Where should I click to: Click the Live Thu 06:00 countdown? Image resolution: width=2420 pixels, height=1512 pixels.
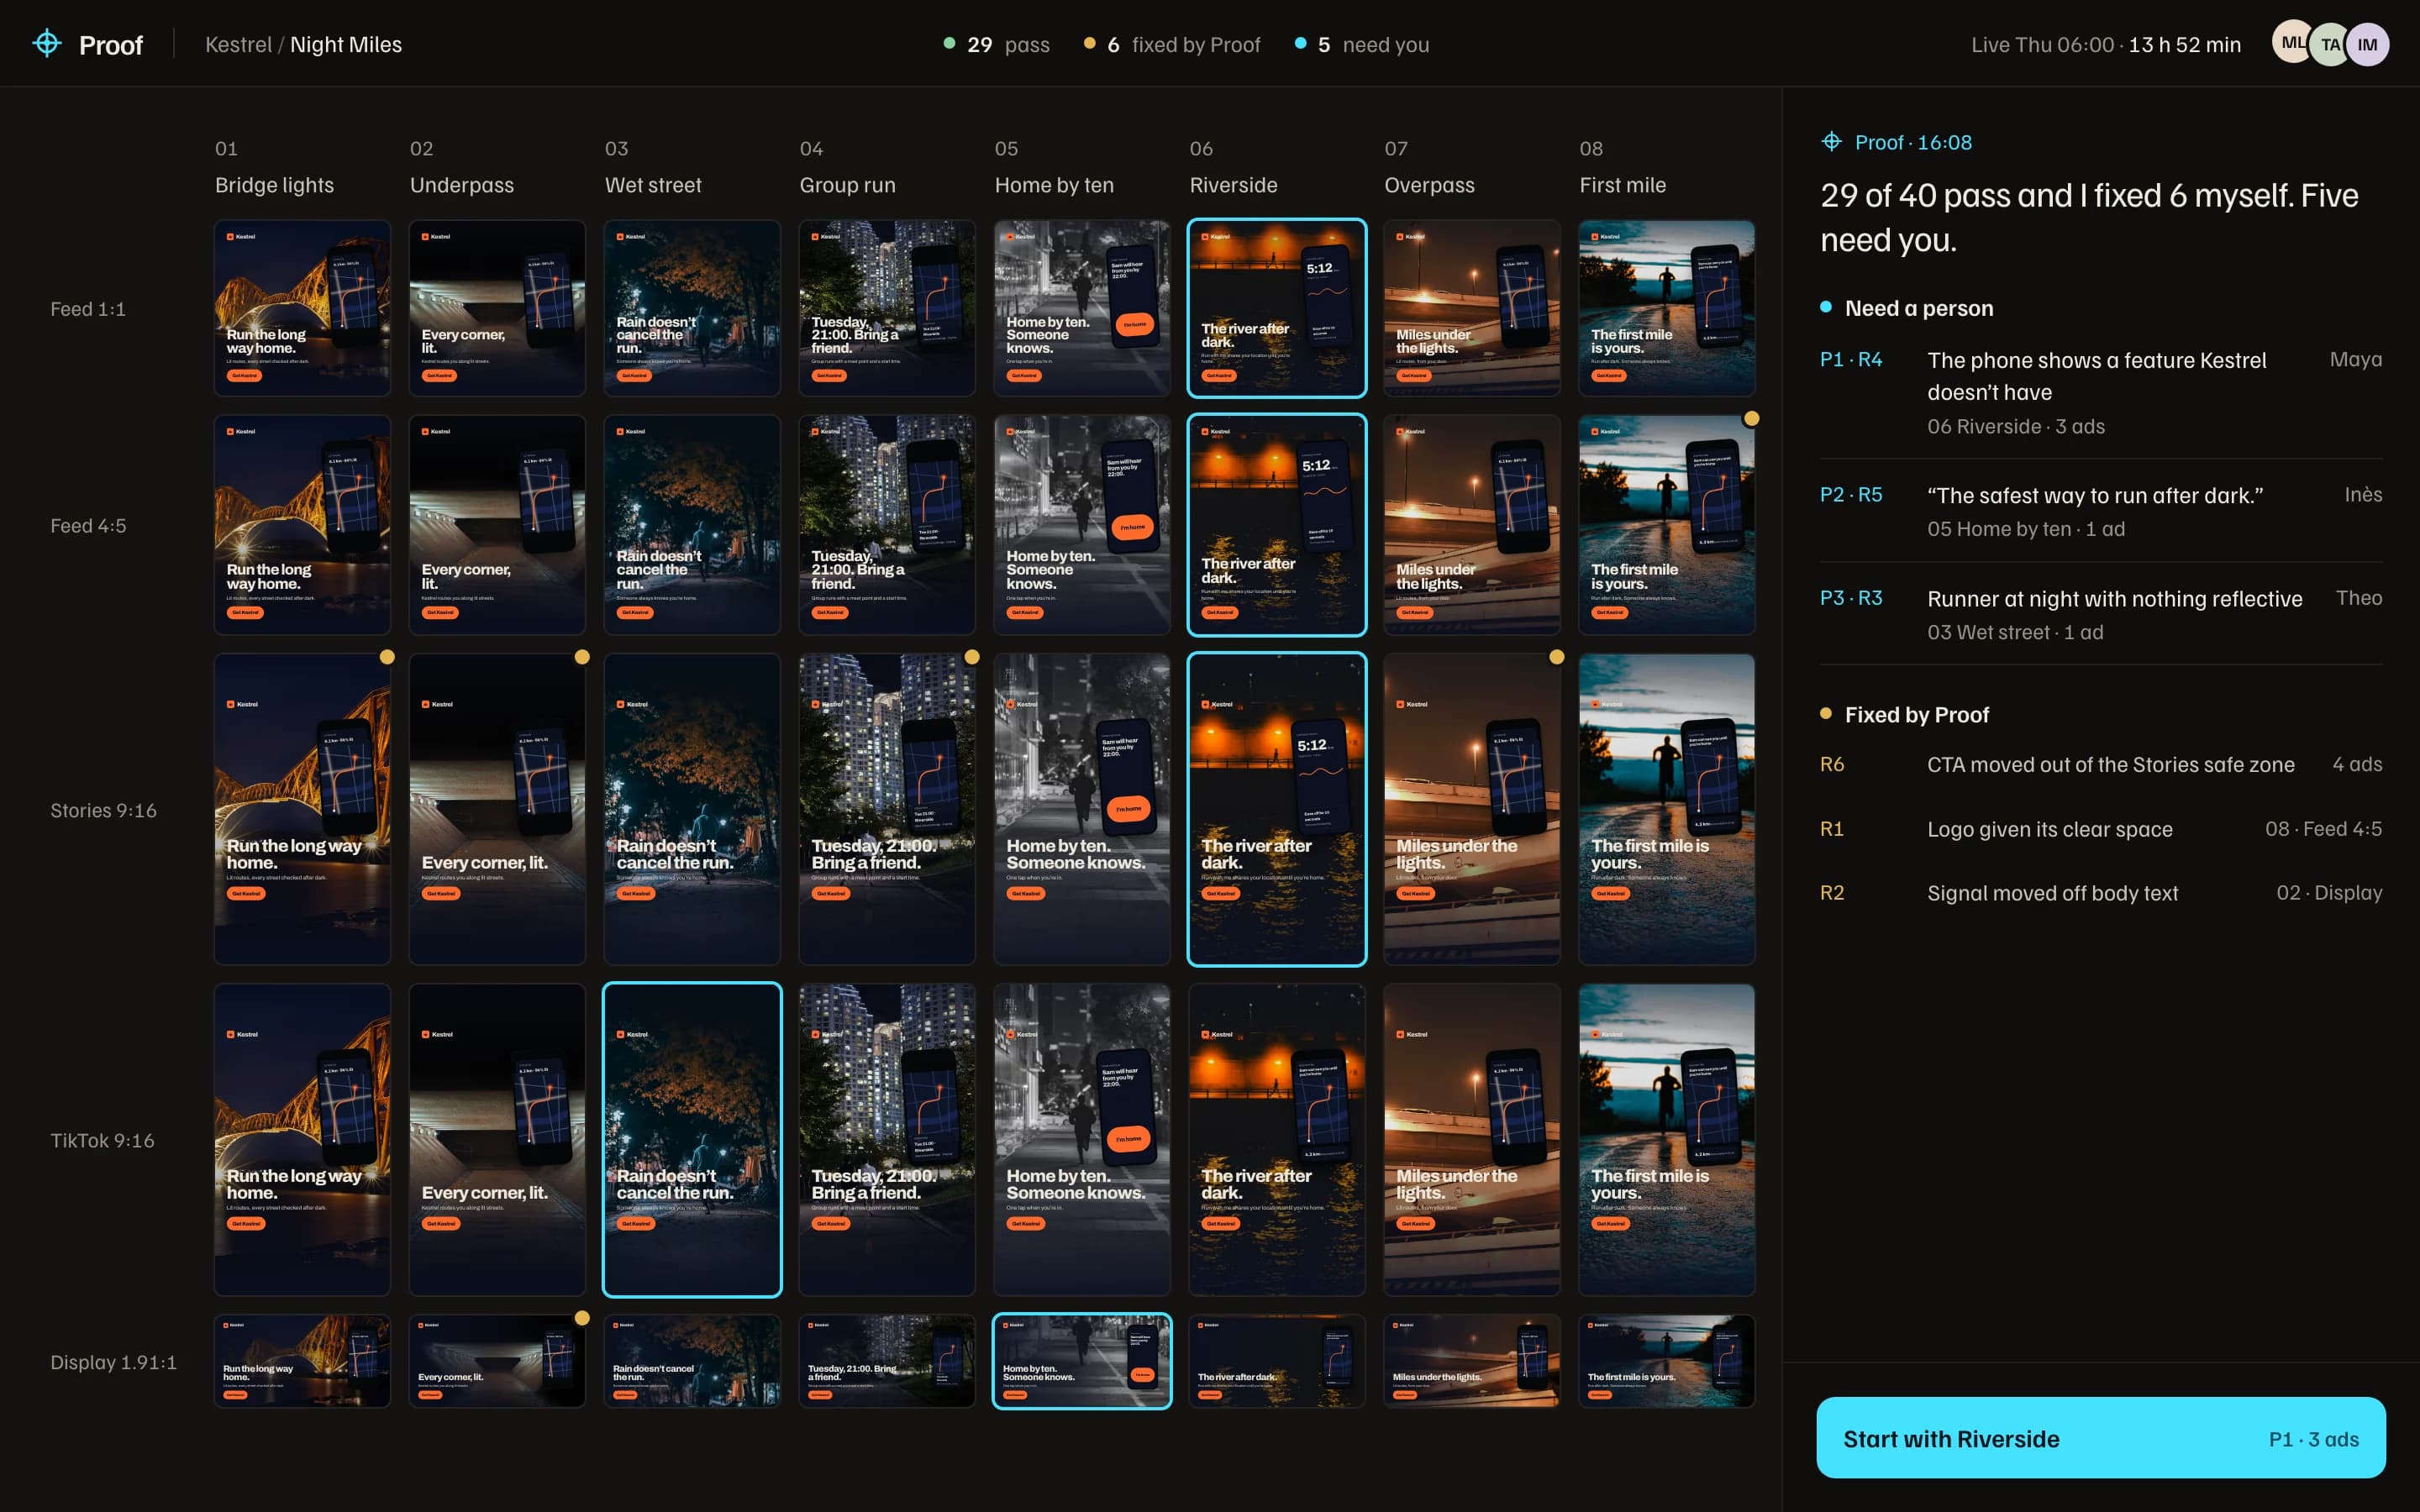click(x=2105, y=45)
